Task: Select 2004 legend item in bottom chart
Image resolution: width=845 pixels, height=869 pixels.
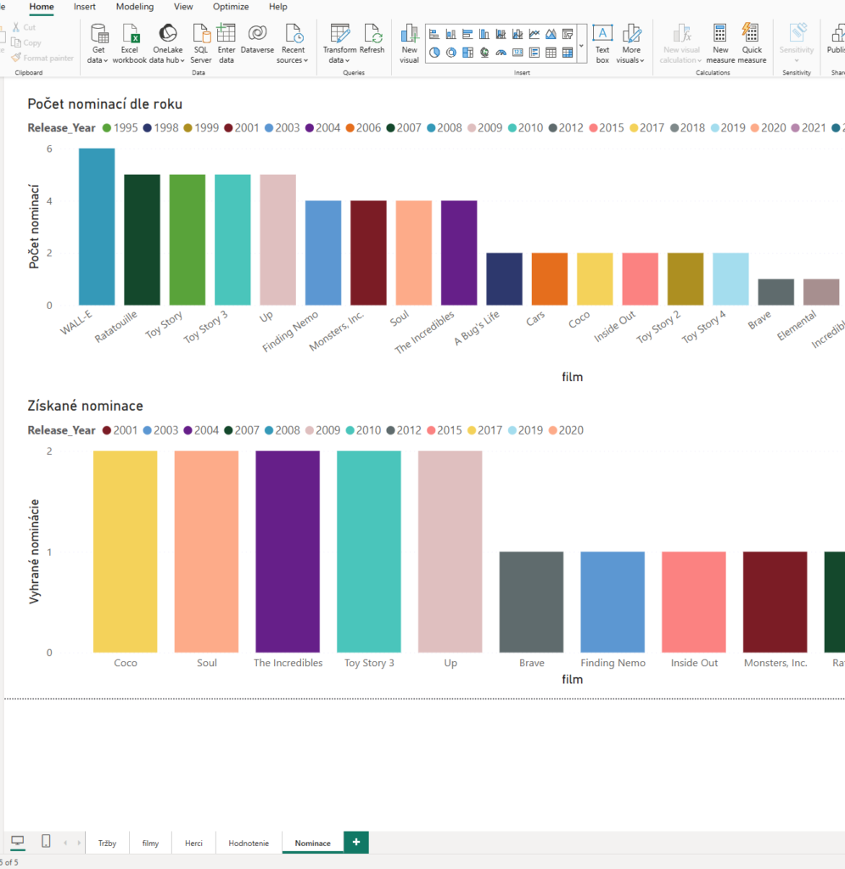Action: click(200, 430)
